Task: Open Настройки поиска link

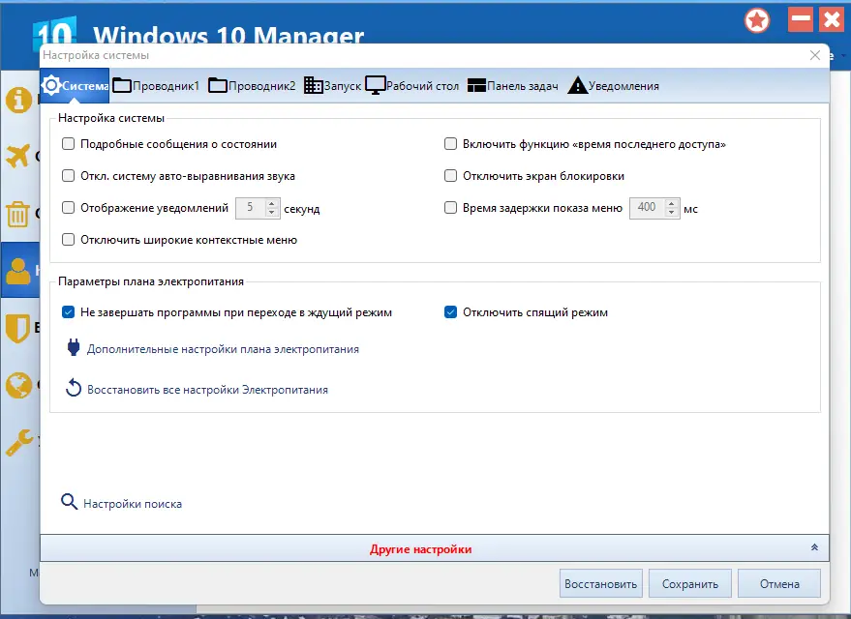Action: pos(133,504)
